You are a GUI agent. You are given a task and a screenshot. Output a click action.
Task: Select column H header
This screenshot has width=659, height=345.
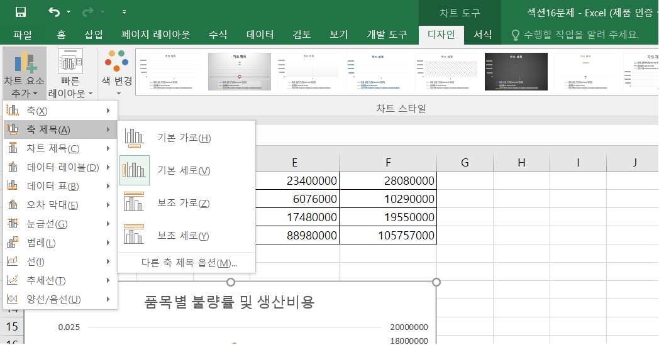(521, 163)
